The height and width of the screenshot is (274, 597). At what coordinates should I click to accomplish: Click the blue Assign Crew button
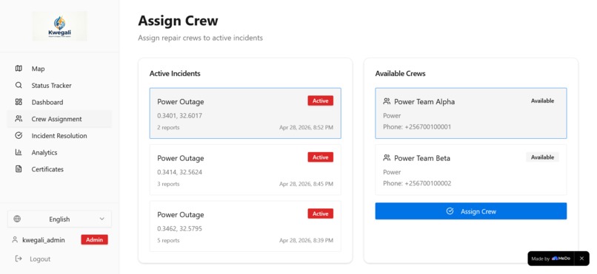tap(470, 211)
